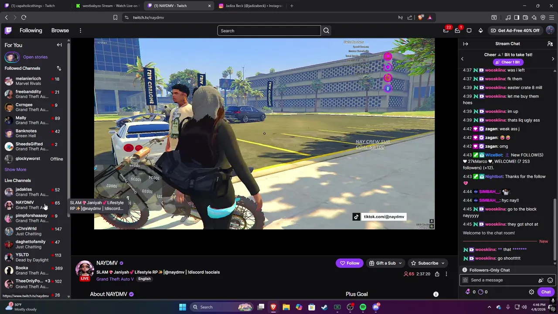Open the Brave main hamburger menu
This screenshot has height=314, width=558.
pos(551,17)
